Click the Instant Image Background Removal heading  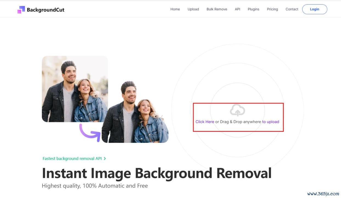click(156, 173)
